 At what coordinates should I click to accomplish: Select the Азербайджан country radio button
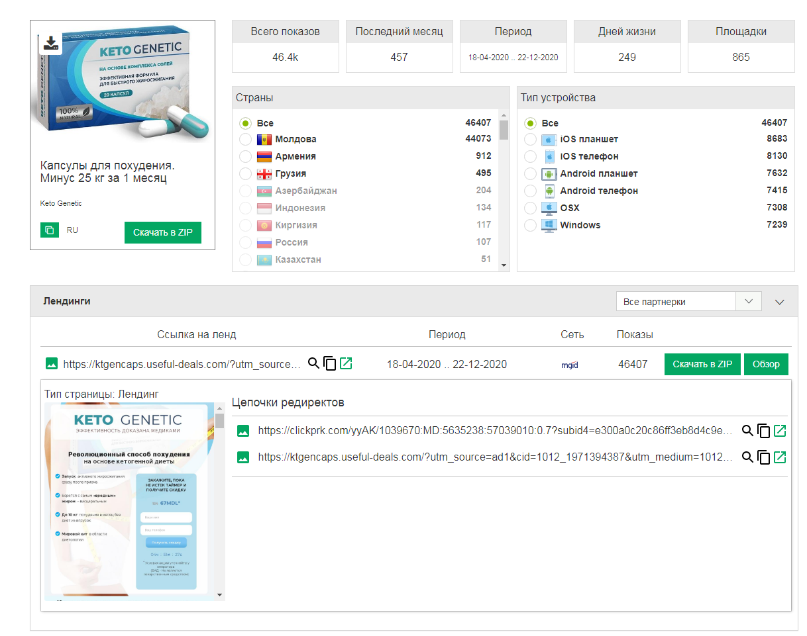246,191
